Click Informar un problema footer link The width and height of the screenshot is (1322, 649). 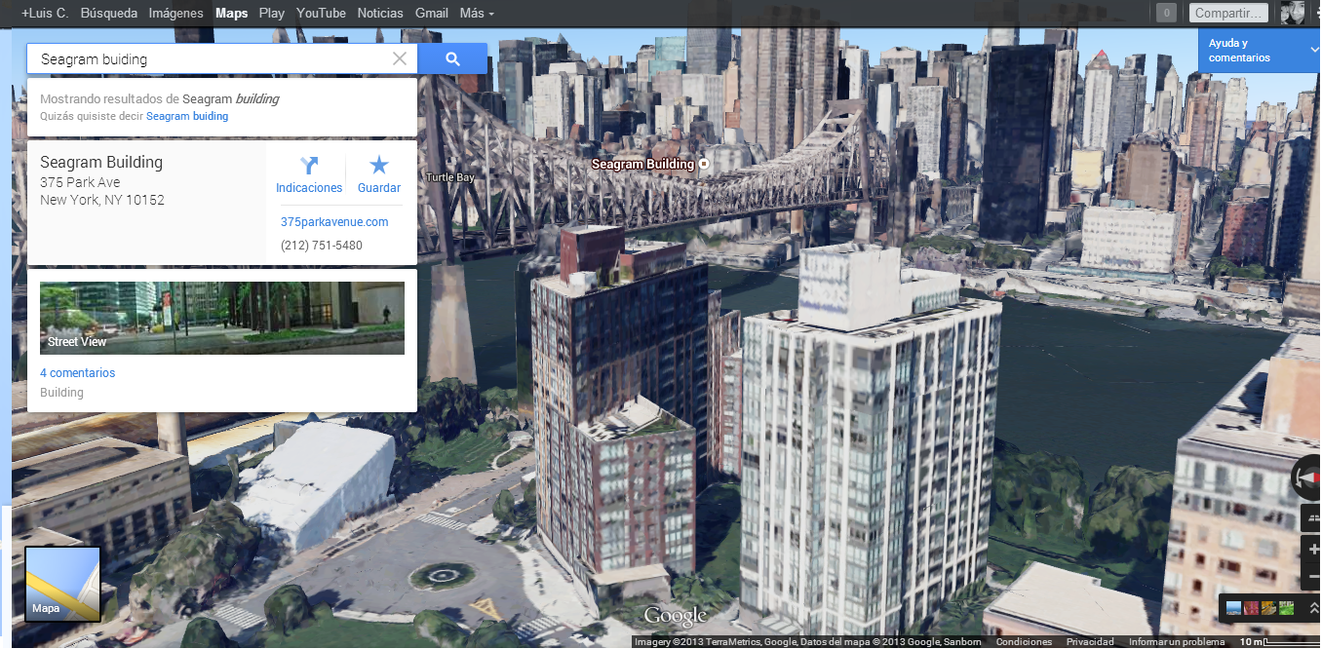point(1177,642)
